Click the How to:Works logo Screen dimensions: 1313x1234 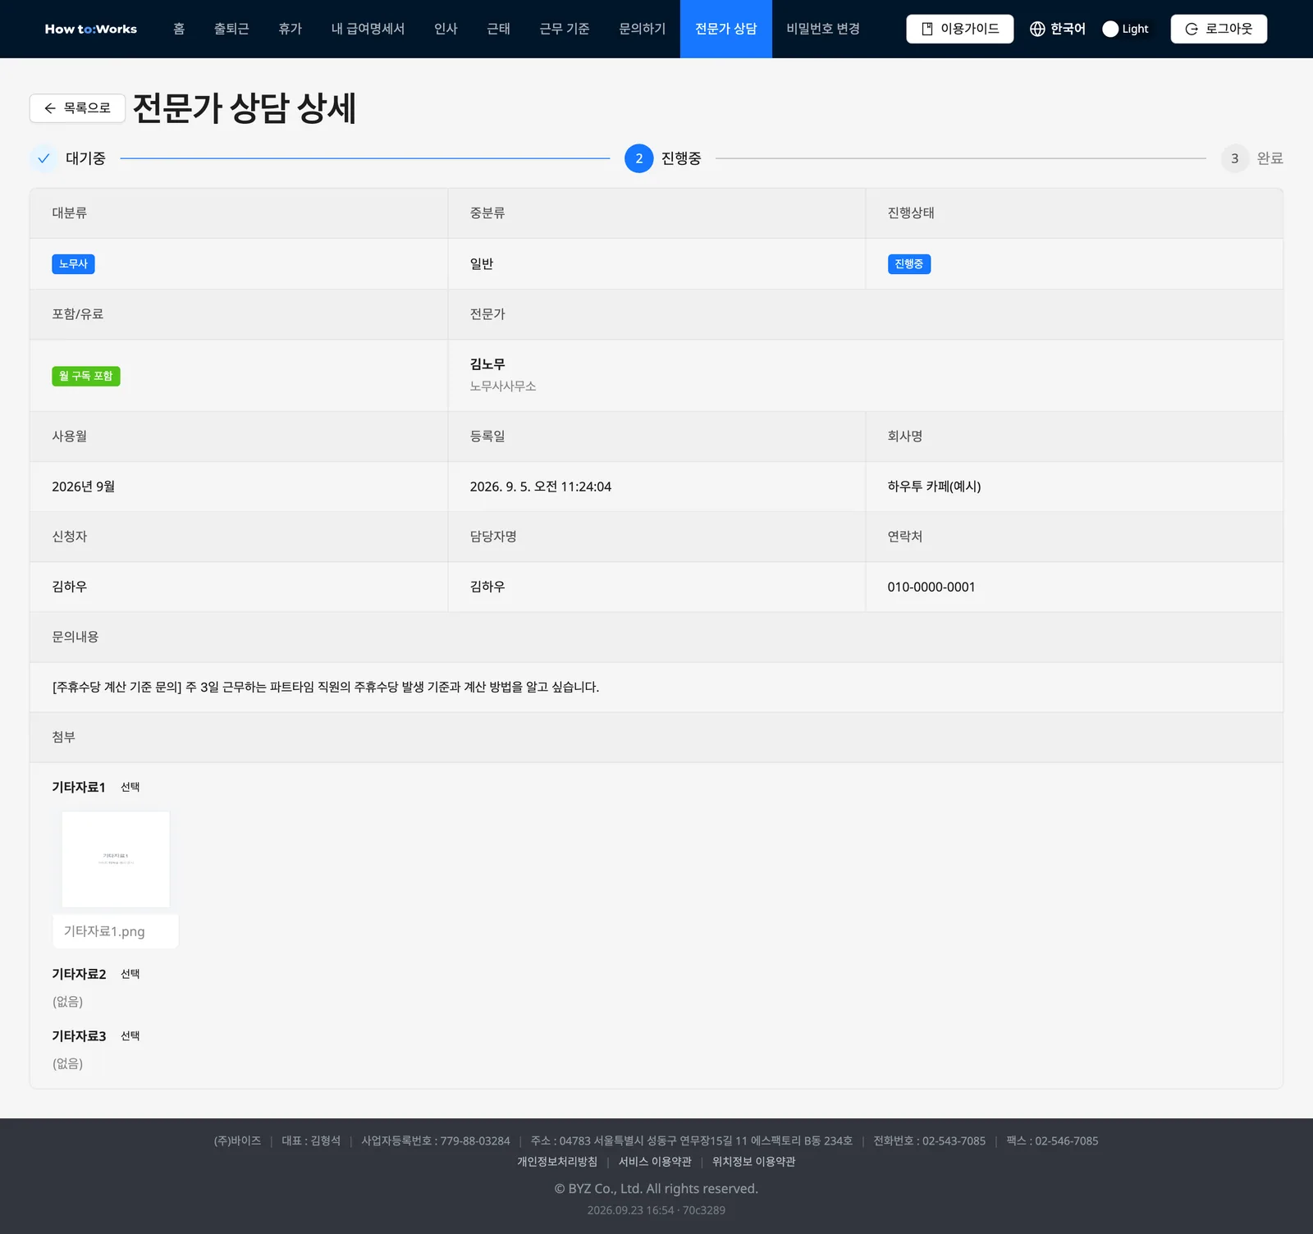(x=90, y=29)
